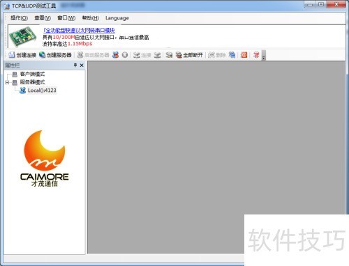Click the last red toolbar icon
349x266 pixels.
[256, 55]
